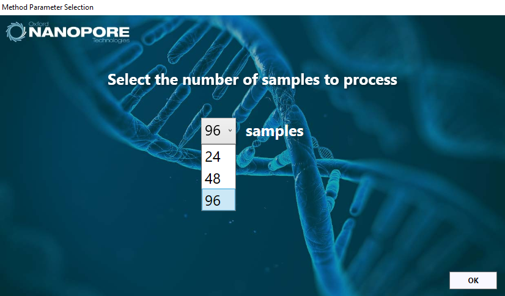Click the empty white title bar area
The width and height of the screenshot is (505, 296).
tap(290, 7)
